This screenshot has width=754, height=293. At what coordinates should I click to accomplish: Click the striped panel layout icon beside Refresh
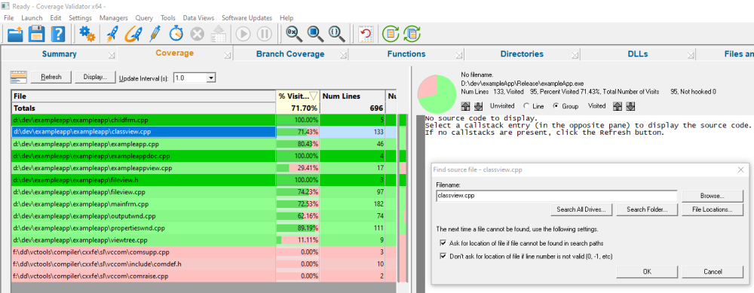18,77
